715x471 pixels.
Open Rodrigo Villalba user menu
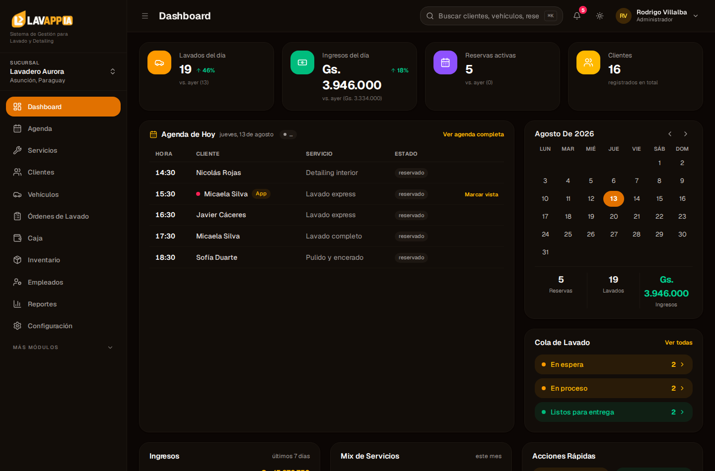pos(657,16)
